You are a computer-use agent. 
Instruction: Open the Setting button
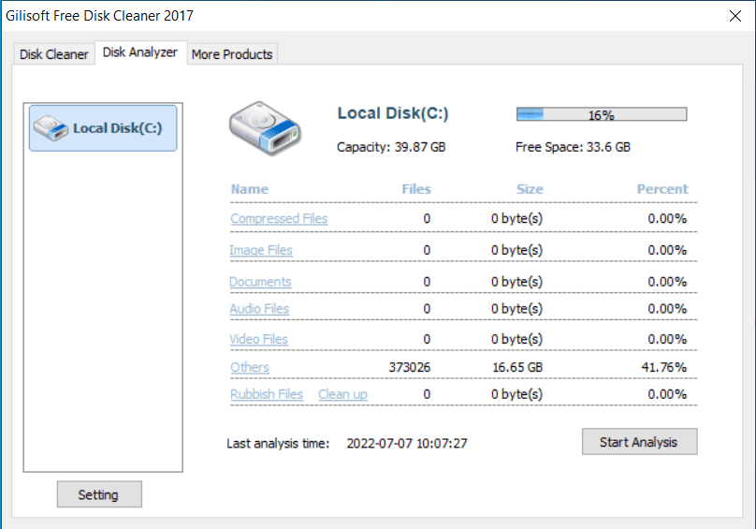[x=99, y=494]
